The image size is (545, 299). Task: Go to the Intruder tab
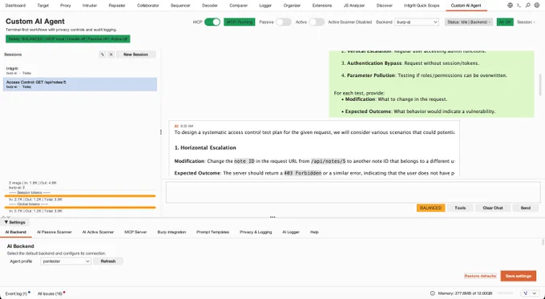coord(90,6)
